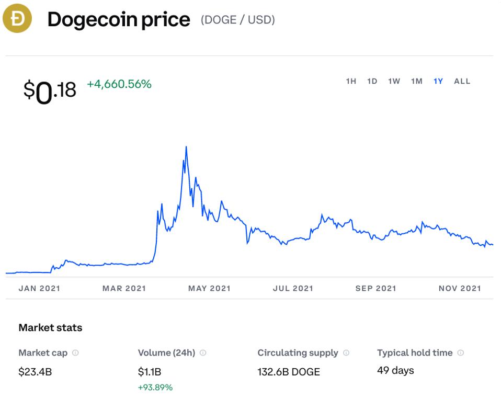The height and width of the screenshot is (399, 501).
Task: Open the Volume (24h) info icon
Action: pyautogui.click(x=203, y=352)
